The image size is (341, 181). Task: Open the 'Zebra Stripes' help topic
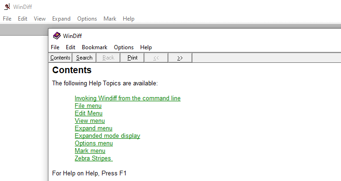(94, 158)
